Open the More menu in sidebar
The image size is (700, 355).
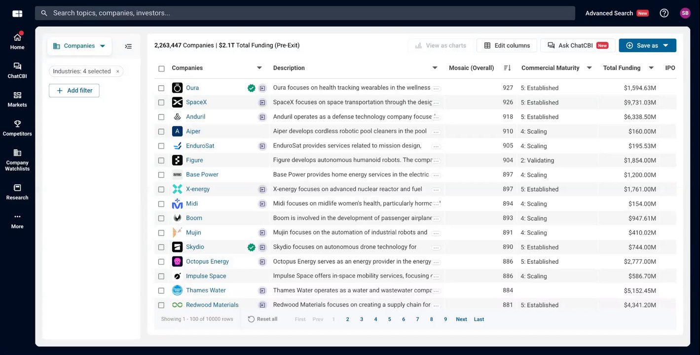17,221
